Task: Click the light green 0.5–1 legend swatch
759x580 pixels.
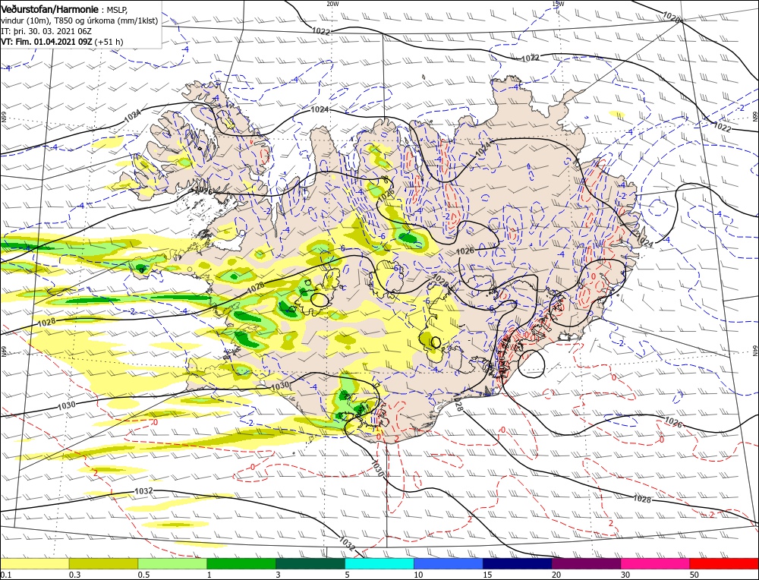Action: tap(172, 563)
